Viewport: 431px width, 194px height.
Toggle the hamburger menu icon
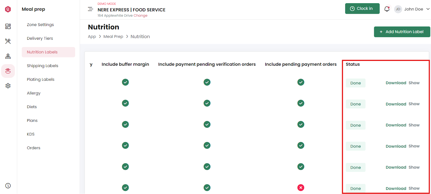[91, 9]
